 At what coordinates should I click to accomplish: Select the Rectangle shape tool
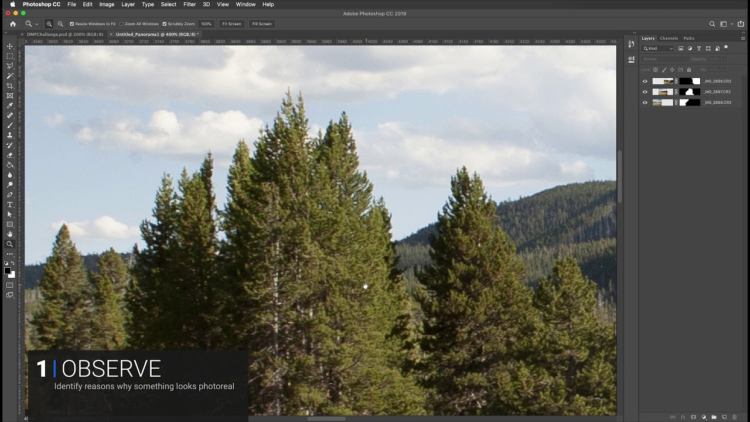[x=10, y=224]
